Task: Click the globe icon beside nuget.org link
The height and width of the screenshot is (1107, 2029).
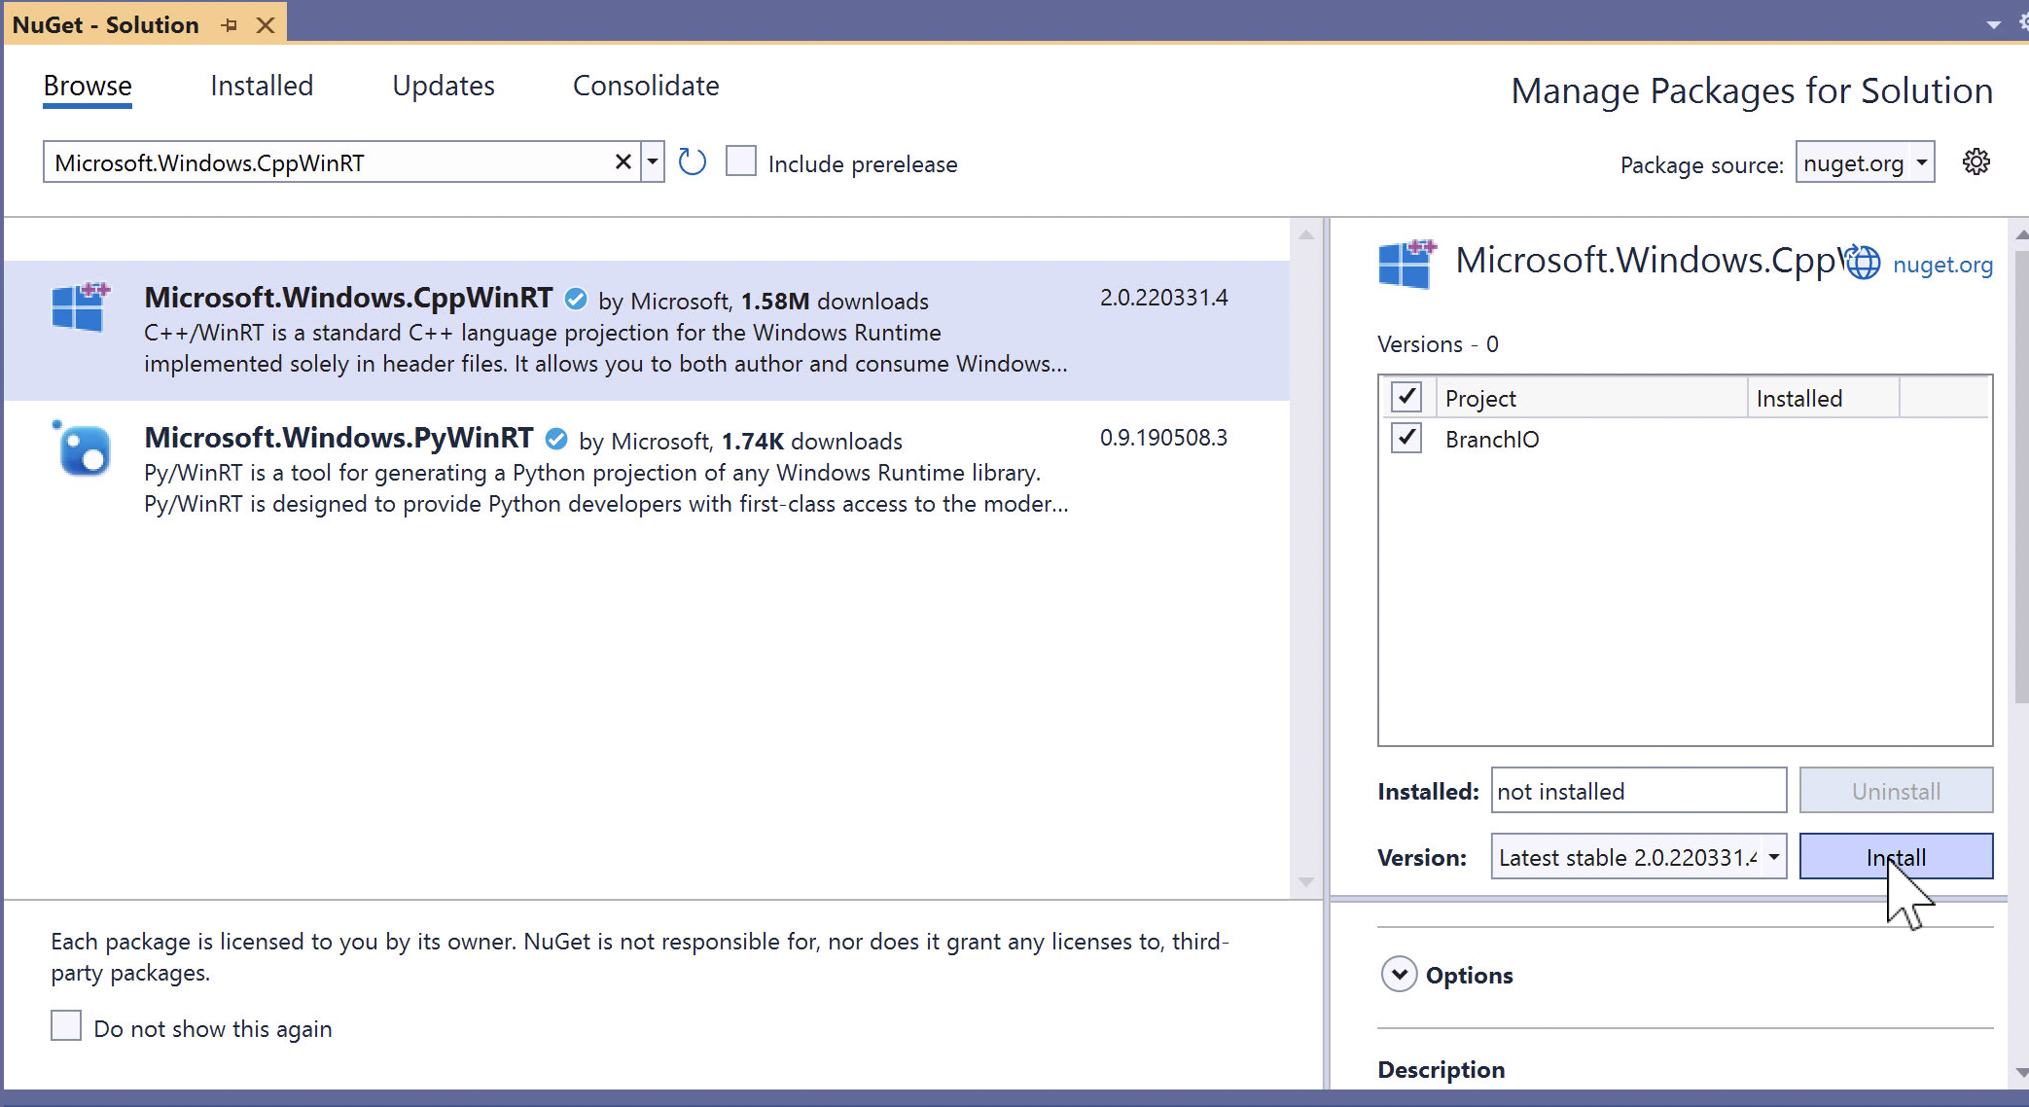Action: tap(1863, 263)
